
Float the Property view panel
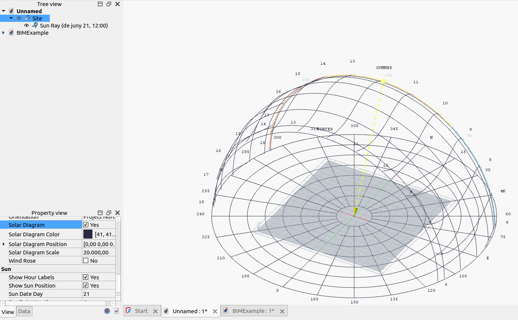click(x=109, y=213)
